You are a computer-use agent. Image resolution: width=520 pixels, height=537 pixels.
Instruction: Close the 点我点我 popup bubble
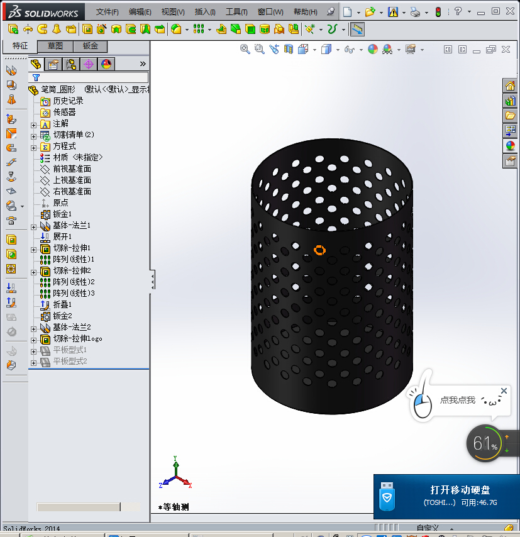click(504, 390)
